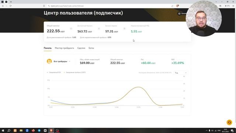Reload the page with refresh icon
Viewport: 236px width, 133px height.
pos(10,6)
